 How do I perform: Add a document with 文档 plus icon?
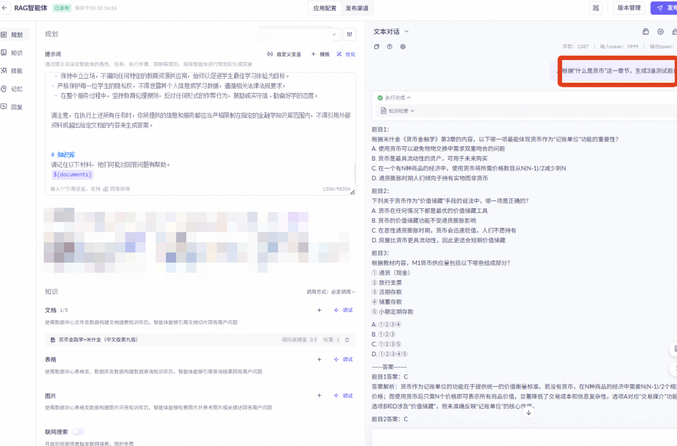pyautogui.click(x=319, y=310)
